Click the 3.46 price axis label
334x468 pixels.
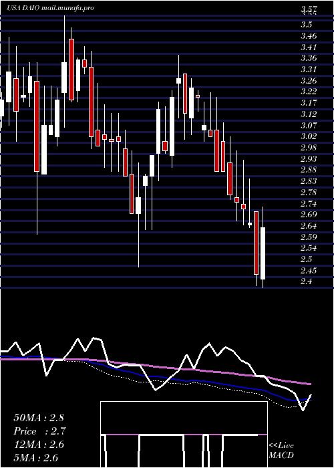click(x=309, y=36)
